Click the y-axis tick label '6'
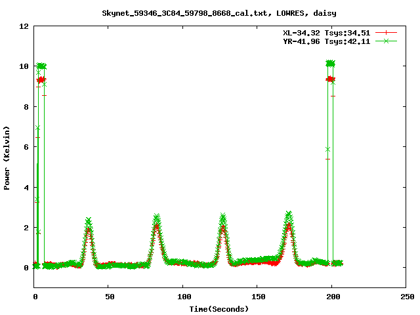The image size is (420, 315). pyautogui.click(x=26, y=147)
